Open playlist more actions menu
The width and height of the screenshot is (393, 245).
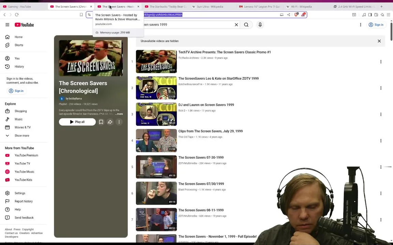tap(119, 122)
